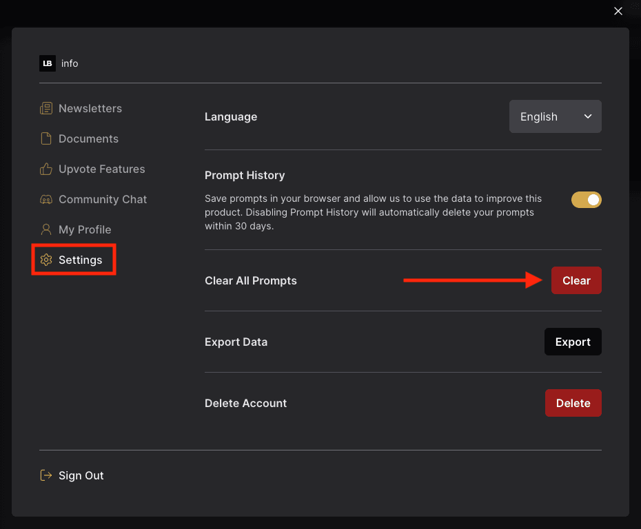Select the Settings gear icon
This screenshot has width=641, height=529.
click(x=46, y=260)
